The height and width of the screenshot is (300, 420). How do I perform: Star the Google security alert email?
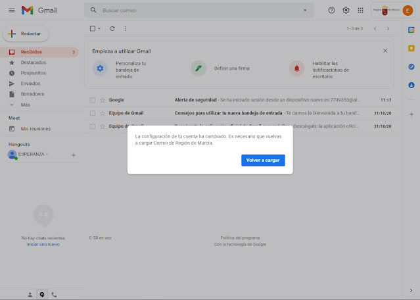click(x=103, y=100)
